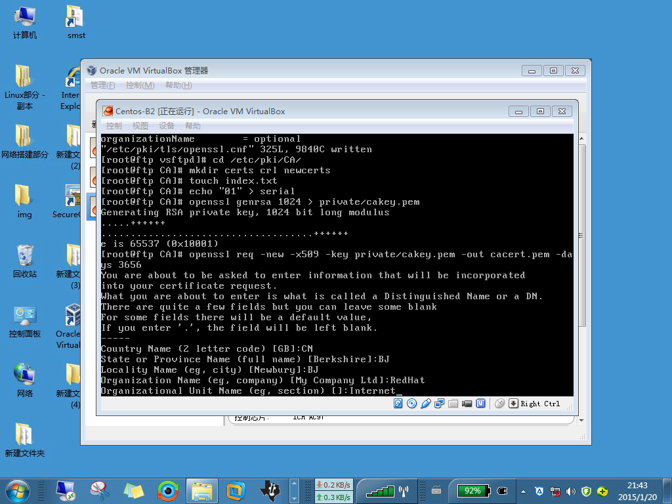This screenshot has width=672, height=504.
Task: Select the smst desktop shortcut
Action: pyautogui.click(x=76, y=22)
